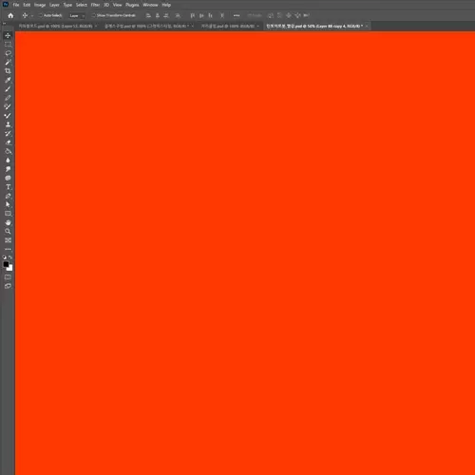Open the View menu
Screen dimensions: 475x475
pos(118,5)
